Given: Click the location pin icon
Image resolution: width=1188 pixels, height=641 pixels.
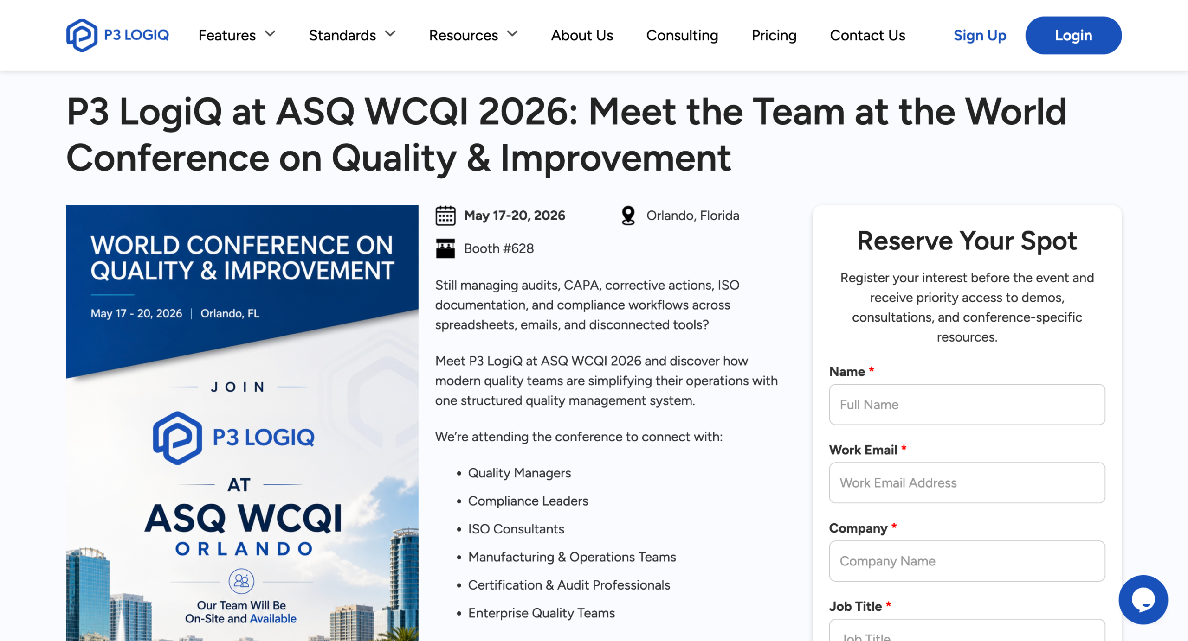Looking at the screenshot, I should tap(628, 216).
